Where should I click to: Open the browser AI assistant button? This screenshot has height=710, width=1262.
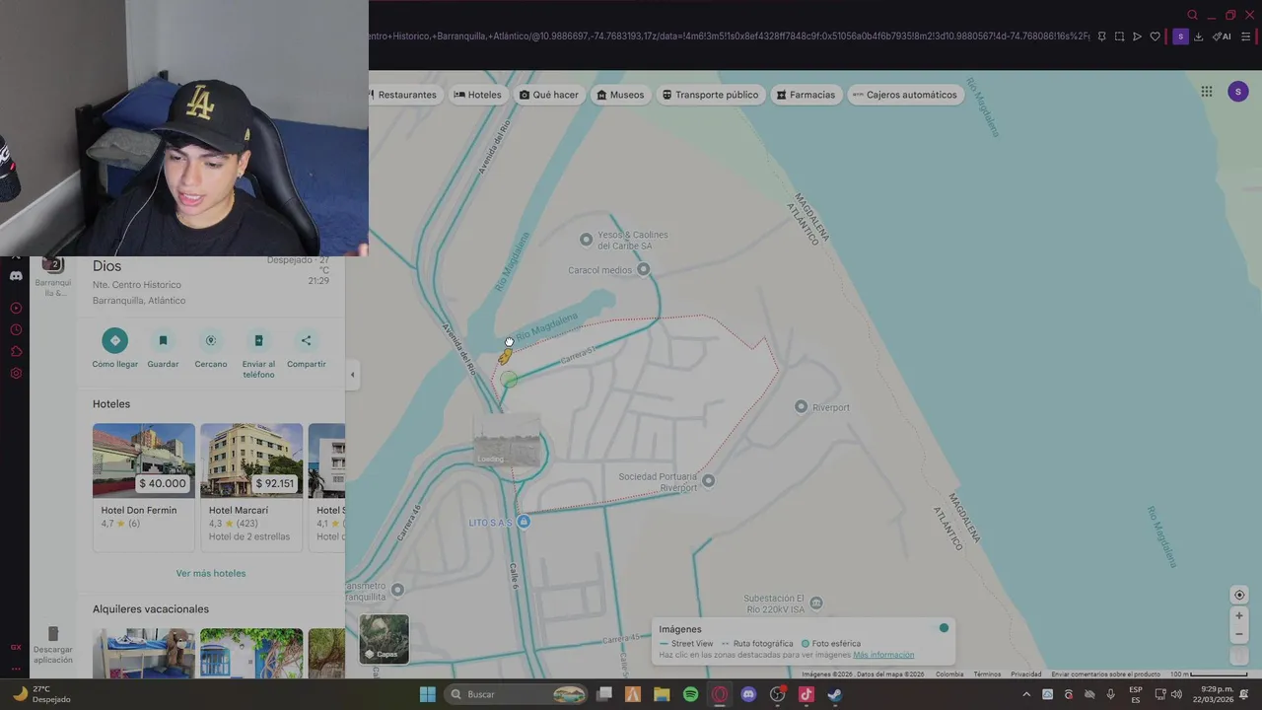[x=1221, y=36]
